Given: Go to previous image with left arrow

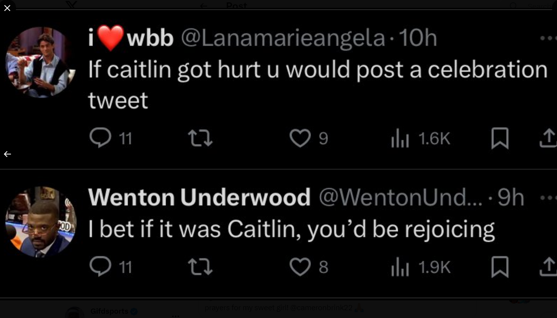Looking at the screenshot, I should point(7,154).
